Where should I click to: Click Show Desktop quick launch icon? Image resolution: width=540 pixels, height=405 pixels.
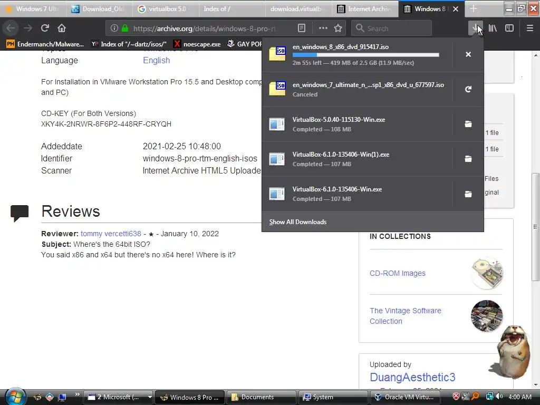[62, 397]
